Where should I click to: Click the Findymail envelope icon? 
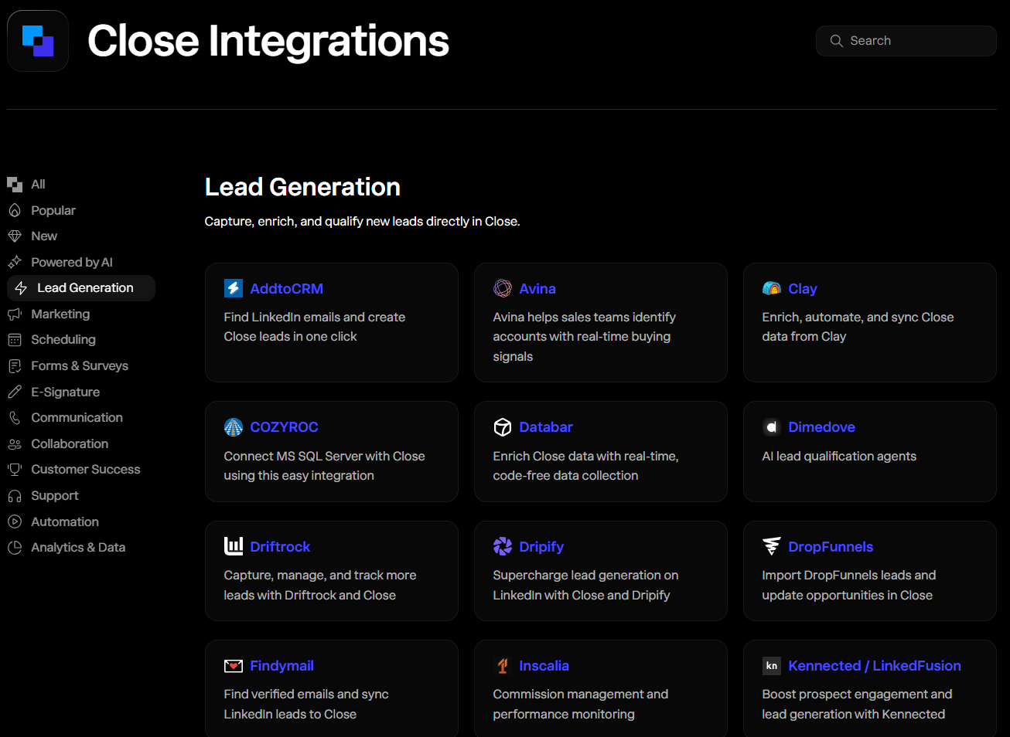[234, 666]
